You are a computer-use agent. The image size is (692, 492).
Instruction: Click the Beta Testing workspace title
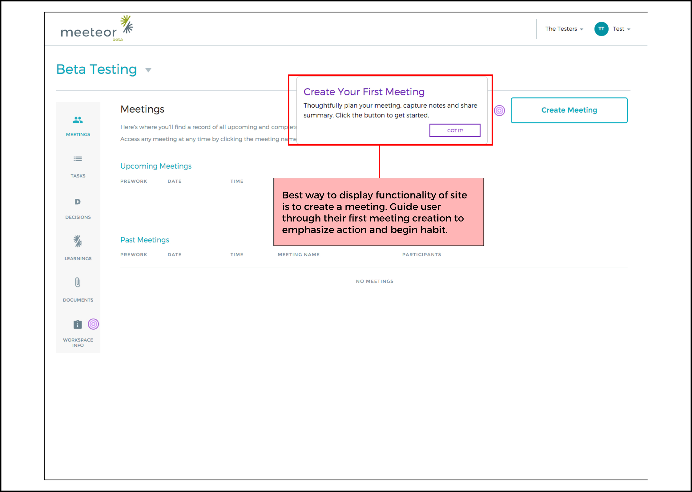97,69
